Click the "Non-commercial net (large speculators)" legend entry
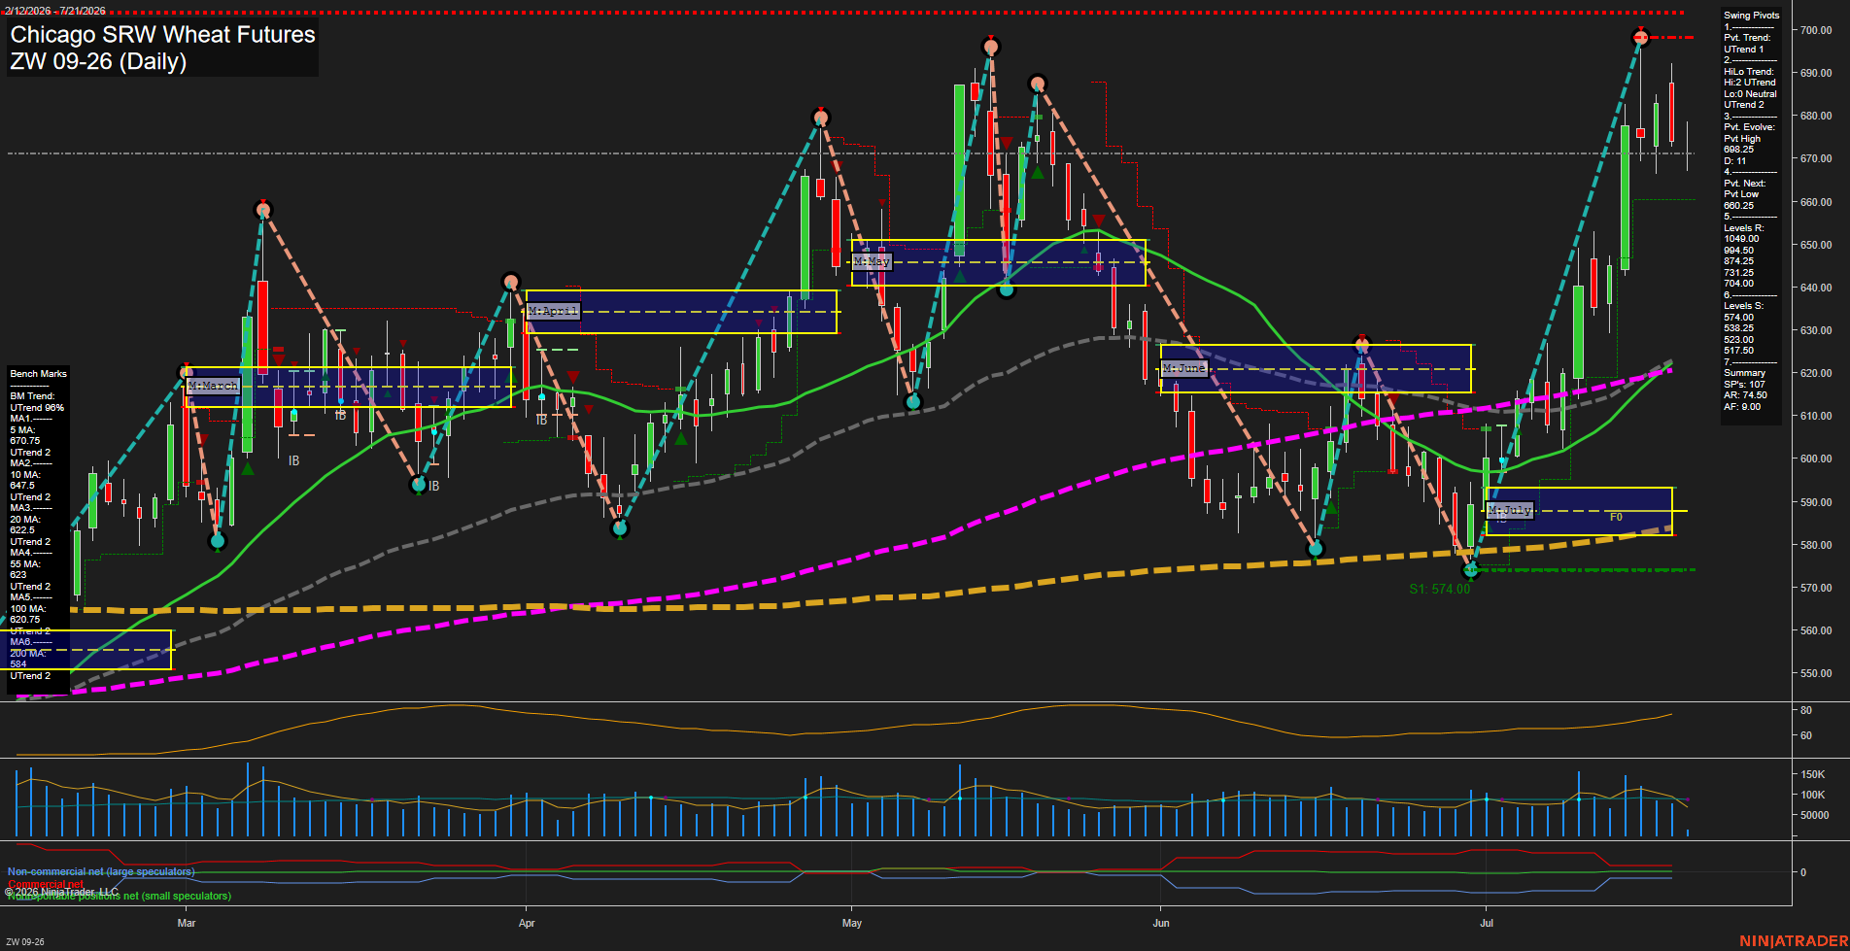The height and width of the screenshot is (951, 1850). coord(101,871)
